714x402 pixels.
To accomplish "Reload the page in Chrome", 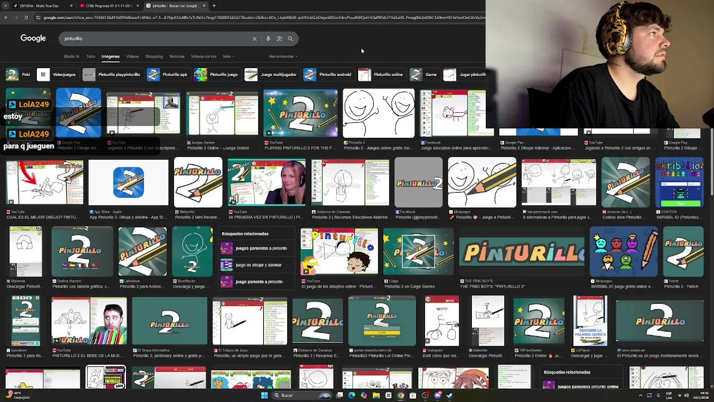I will pyautogui.click(x=26, y=17).
